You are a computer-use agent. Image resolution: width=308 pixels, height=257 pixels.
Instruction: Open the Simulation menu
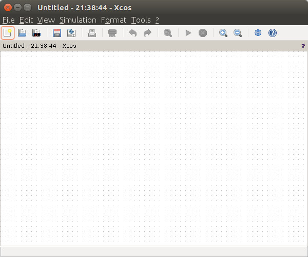tap(78, 20)
